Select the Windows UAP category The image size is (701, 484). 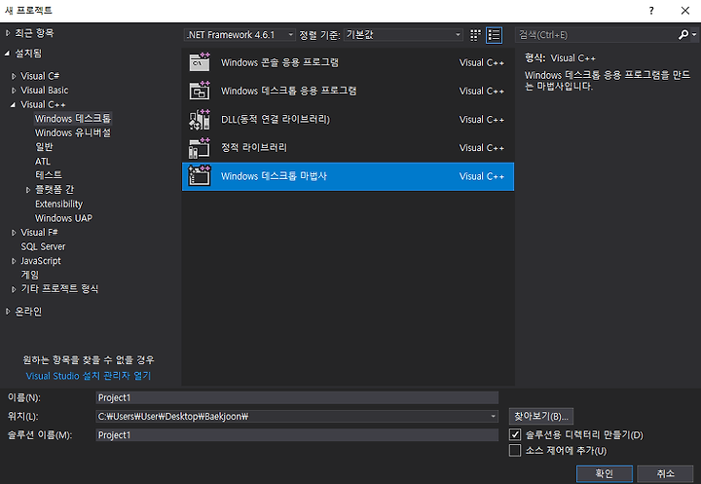click(x=63, y=218)
